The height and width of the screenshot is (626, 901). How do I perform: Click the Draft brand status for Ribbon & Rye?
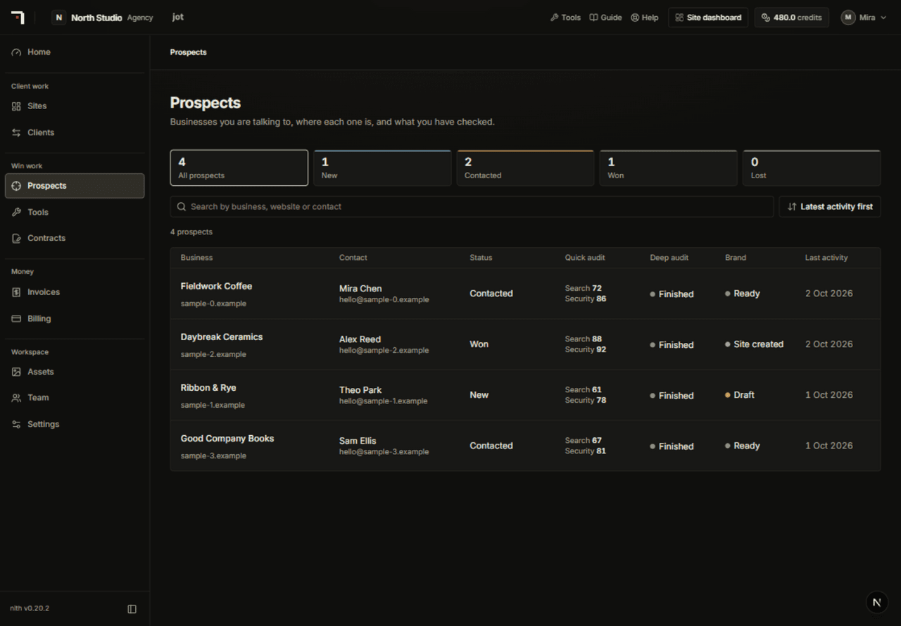click(740, 395)
